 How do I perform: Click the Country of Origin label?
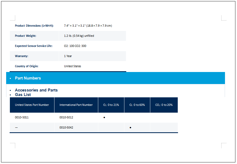27,66
